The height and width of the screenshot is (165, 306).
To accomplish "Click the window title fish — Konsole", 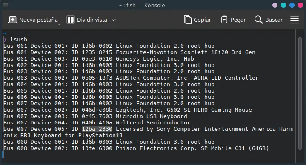I will tap(142, 5).
